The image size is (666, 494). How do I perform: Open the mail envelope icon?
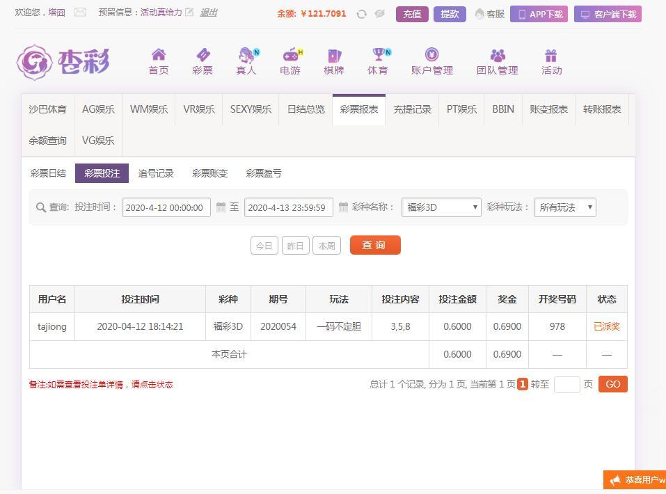coord(80,13)
